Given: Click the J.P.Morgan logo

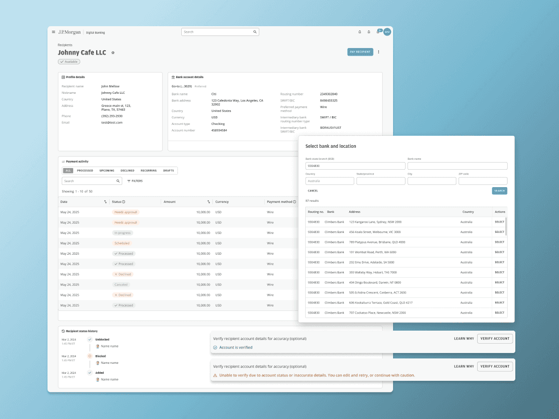Looking at the screenshot, I should pos(69,32).
